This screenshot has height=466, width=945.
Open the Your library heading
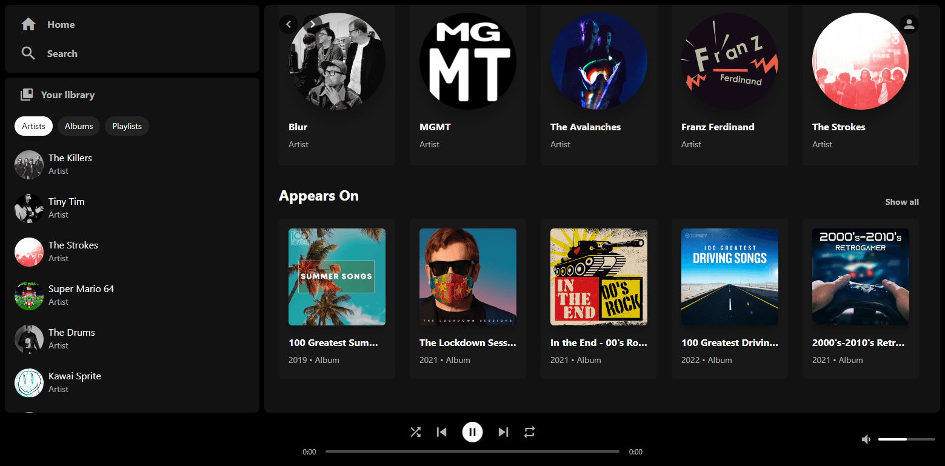pos(68,95)
